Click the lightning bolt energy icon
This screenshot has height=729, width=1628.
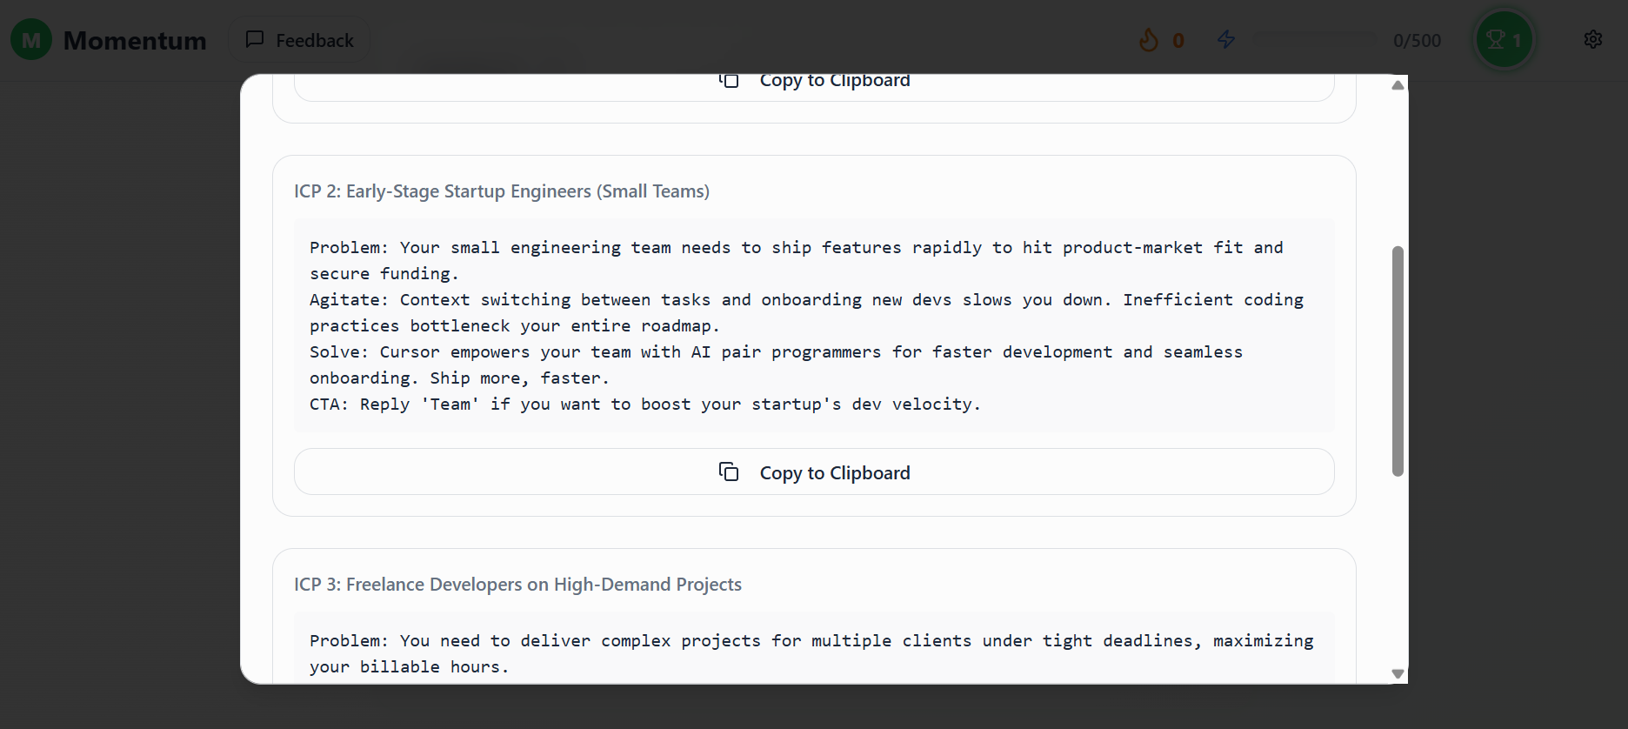click(x=1226, y=39)
